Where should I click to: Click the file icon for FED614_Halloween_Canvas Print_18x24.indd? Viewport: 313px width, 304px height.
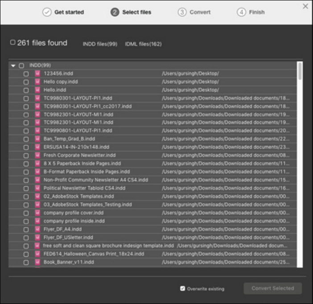tap(37, 254)
